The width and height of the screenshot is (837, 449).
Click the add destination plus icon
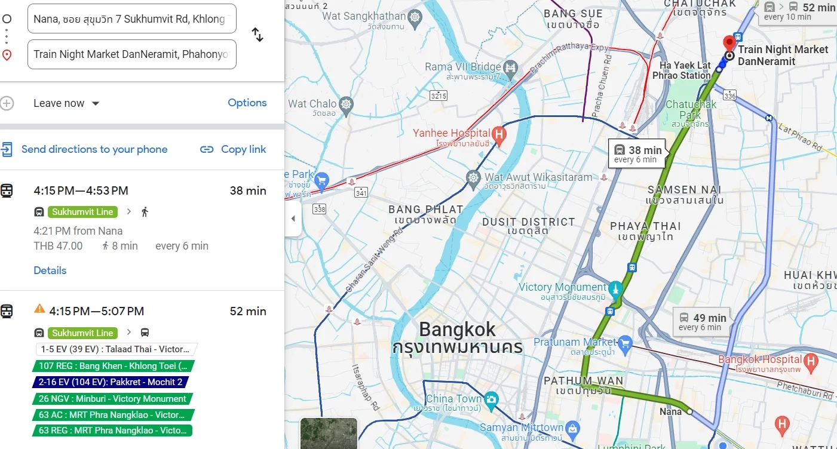7,103
